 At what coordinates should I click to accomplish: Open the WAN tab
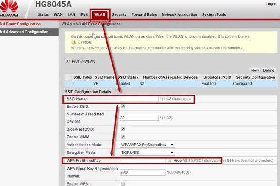click(x=58, y=15)
